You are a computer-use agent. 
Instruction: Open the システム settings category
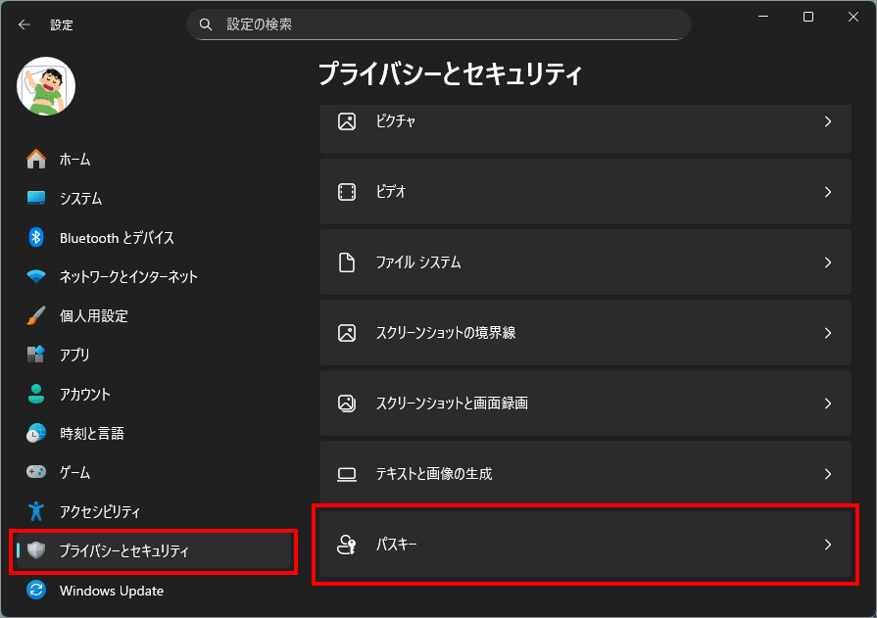point(80,198)
